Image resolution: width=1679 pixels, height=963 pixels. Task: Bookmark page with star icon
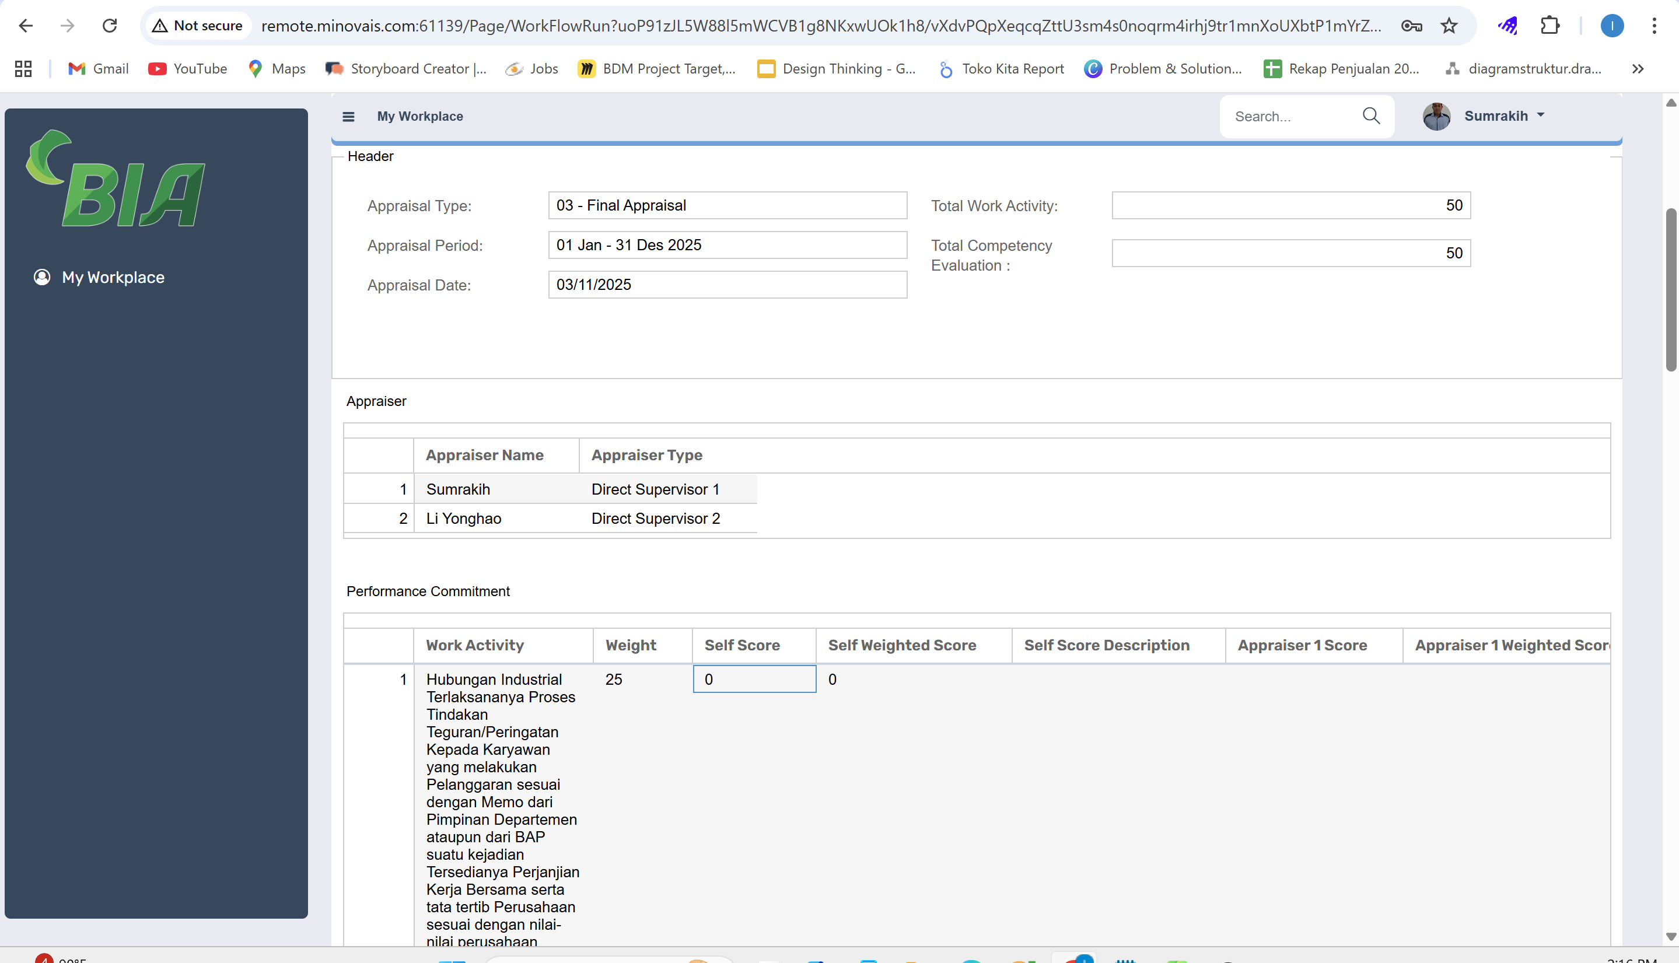[x=1449, y=26]
